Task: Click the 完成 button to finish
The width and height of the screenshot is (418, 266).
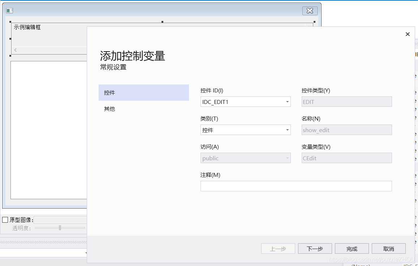Action: point(351,248)
